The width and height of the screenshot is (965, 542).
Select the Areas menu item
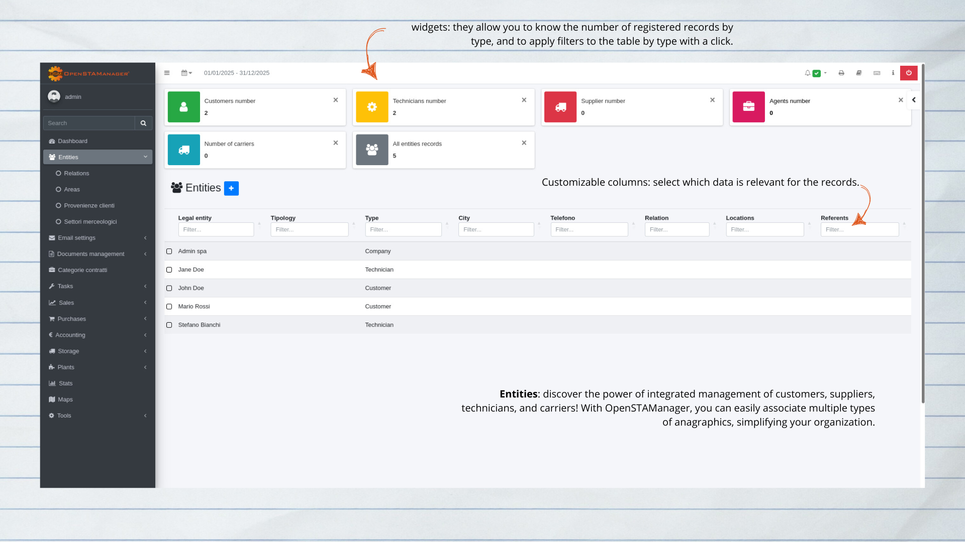pos(71,189)
